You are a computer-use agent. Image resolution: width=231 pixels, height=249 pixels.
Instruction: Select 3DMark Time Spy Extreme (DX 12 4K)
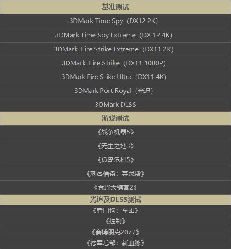[115, 35]
